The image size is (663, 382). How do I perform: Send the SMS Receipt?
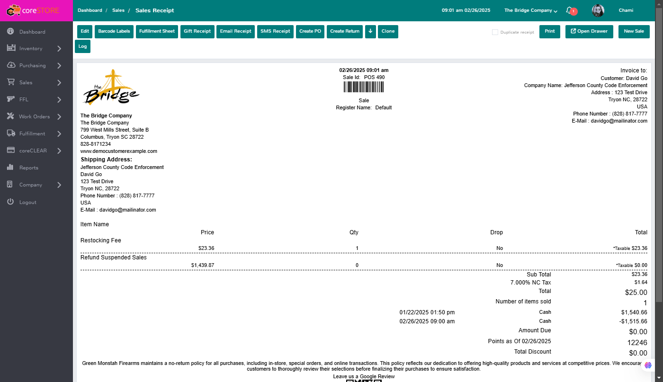(x=275, y=32)
